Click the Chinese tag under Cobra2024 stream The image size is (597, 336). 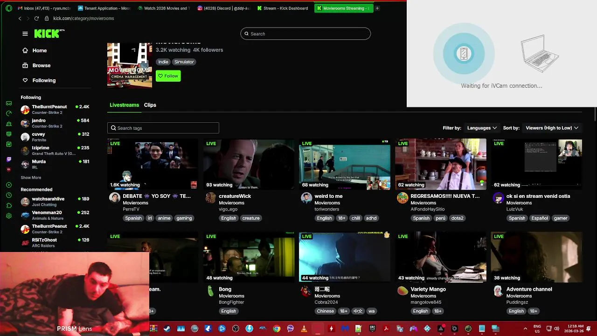326,311
